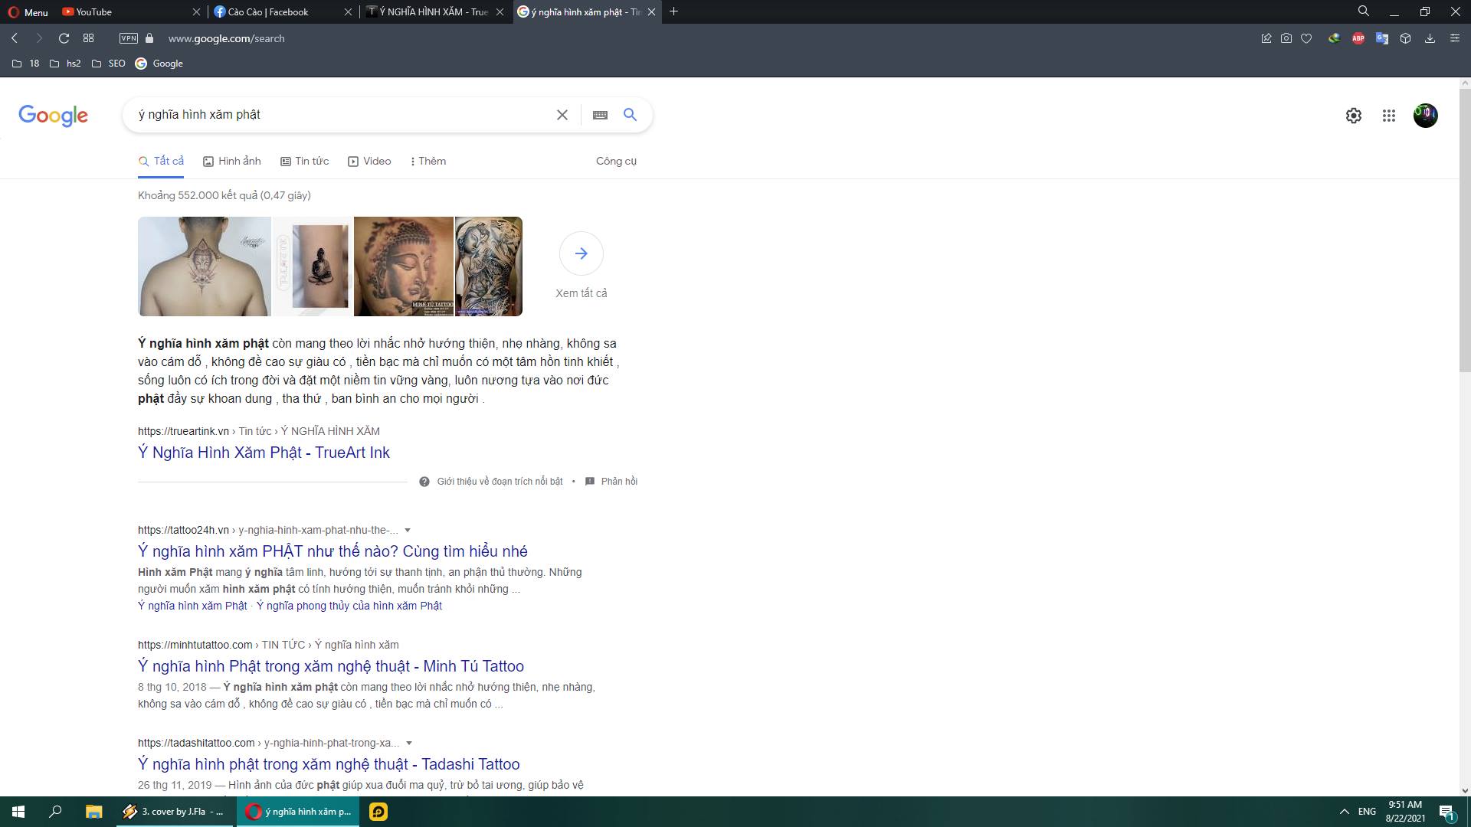
Task: Open the notification center icon
Action: (x=1447, y=812)
